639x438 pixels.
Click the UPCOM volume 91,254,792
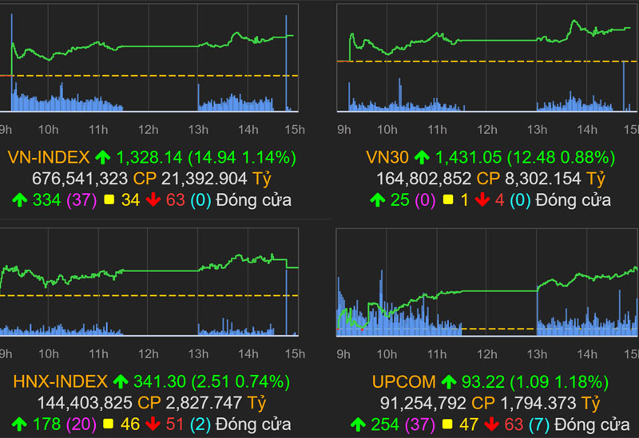[x=423, y=403]
